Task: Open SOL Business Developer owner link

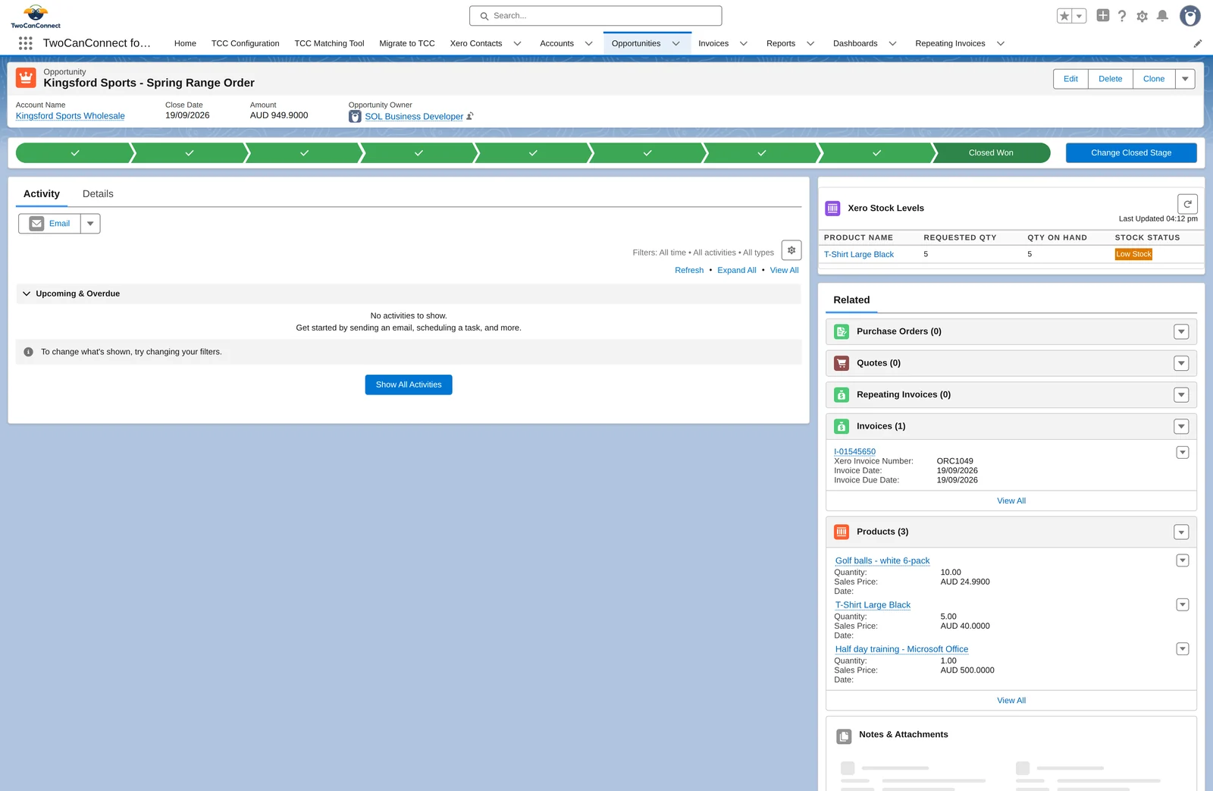Action: click(x=414, y=116)
